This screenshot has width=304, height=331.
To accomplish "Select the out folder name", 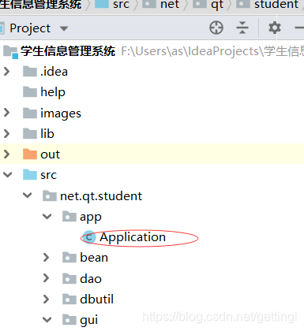I will tap(50, 154).
